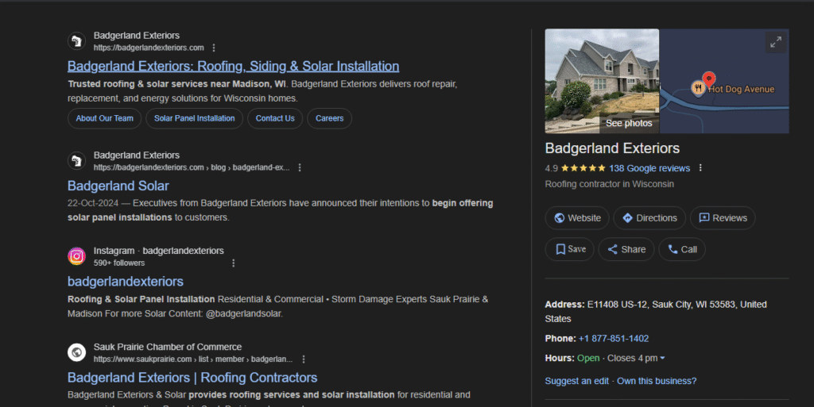The height and width of the screenshot is (407, 814).
Task: Open three-dot menu beside 138 Google reviews
Action: pyautogui.click(x=700, y=167)
